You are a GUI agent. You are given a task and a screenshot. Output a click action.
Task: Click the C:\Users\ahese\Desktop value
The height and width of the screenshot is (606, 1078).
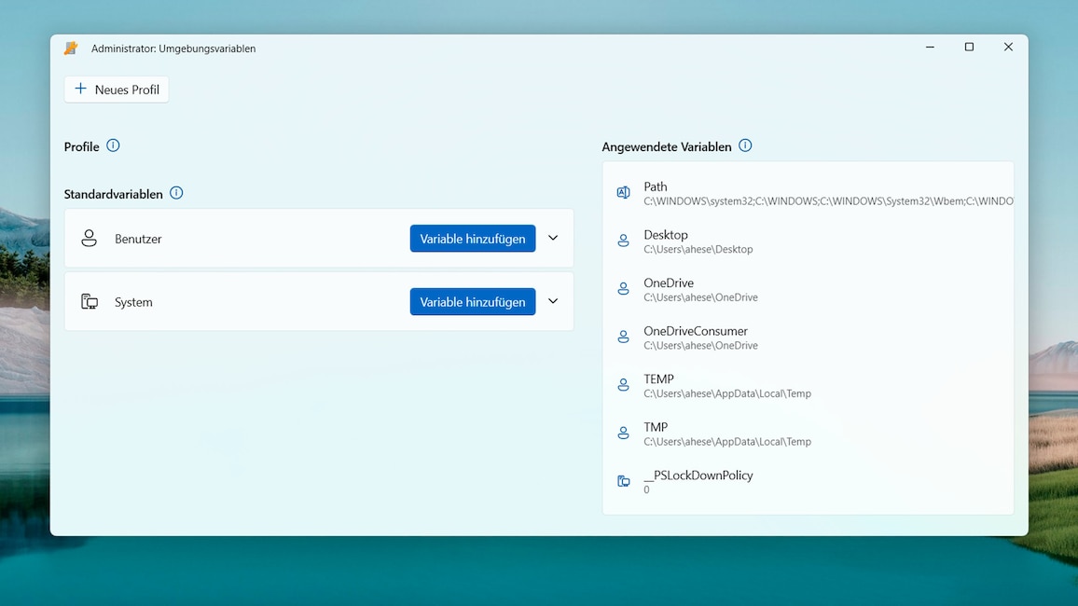click(x=698, y=250)
